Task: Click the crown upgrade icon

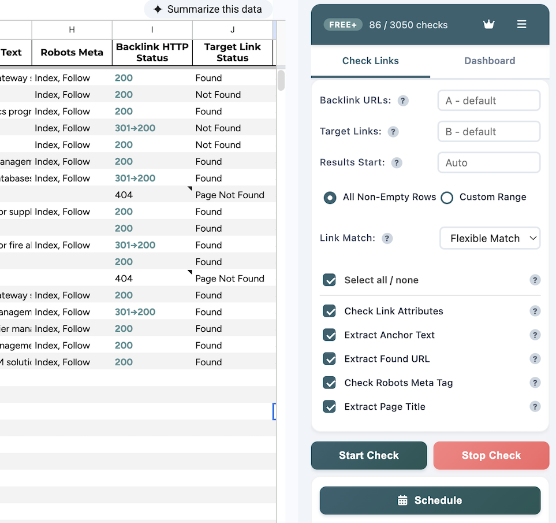Action: point(488,24)
